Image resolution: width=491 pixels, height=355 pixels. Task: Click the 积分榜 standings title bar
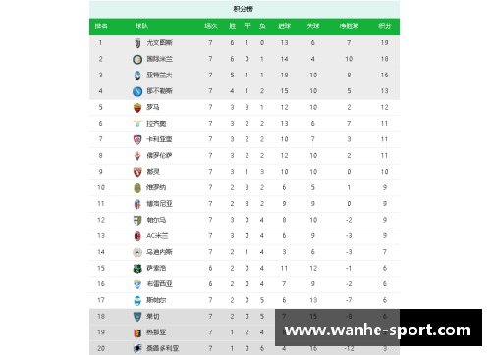tap(245, 9)
